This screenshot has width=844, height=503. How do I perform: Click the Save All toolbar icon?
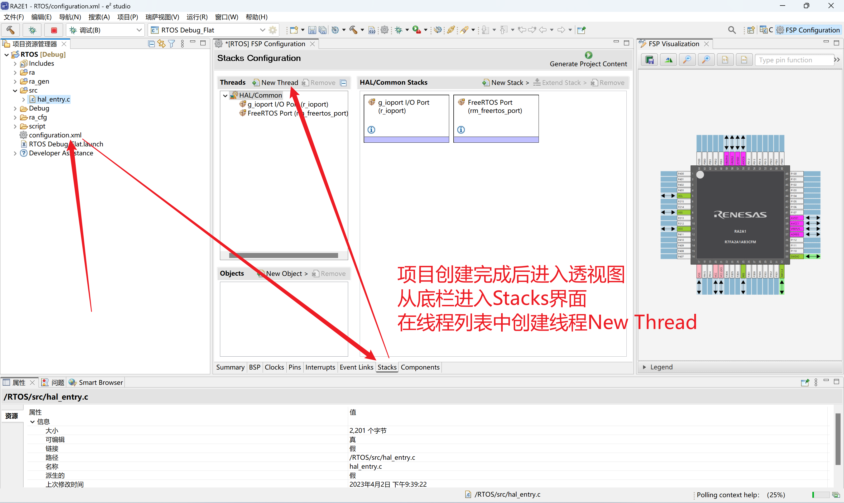322,30
